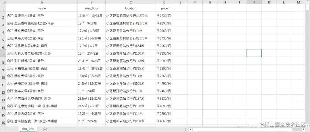Click the horizontal scrollbar left arrow
This screenshot has height=132, width=310.
click(x=190, y=129)
